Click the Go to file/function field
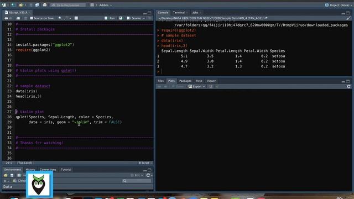The height and width of the screenshot is (199, 354). 67,5
